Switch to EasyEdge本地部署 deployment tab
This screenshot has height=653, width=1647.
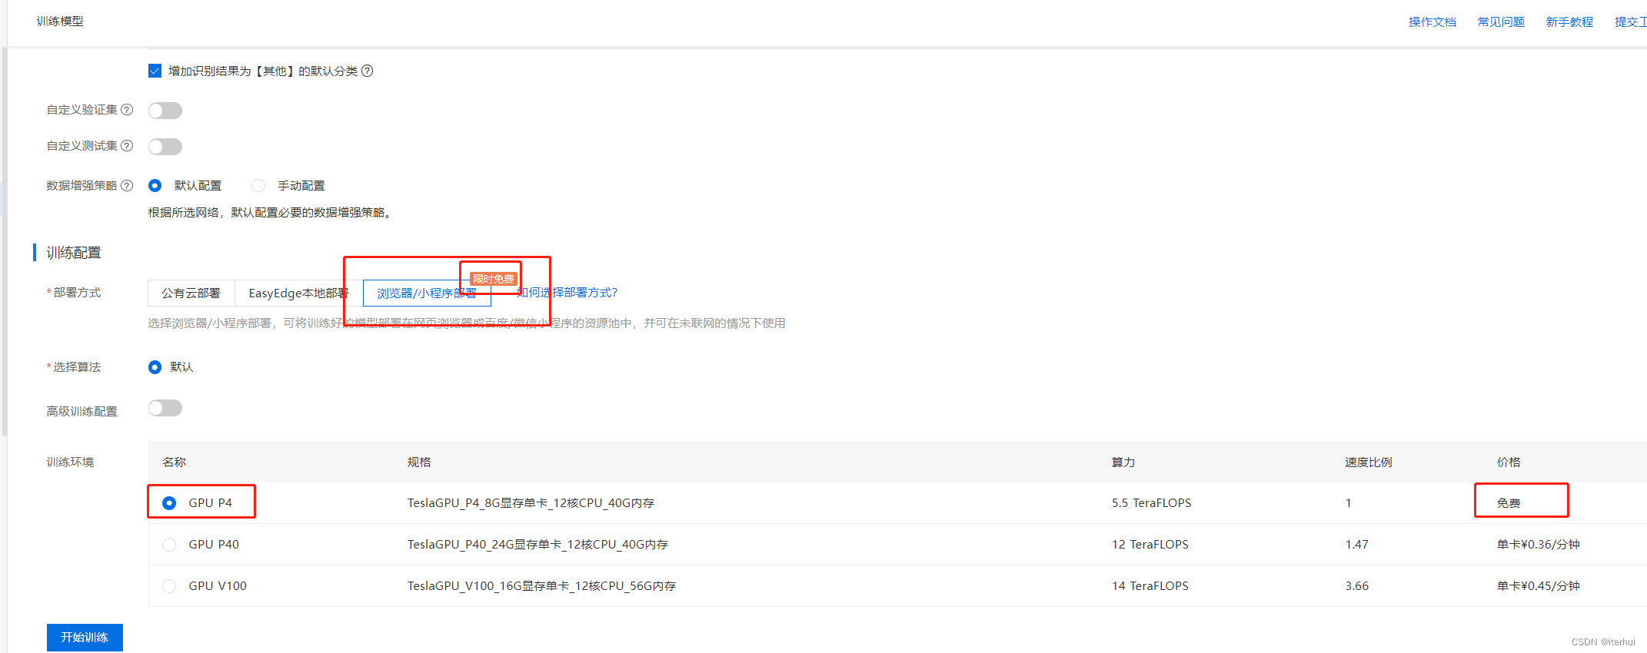[298, 293]
